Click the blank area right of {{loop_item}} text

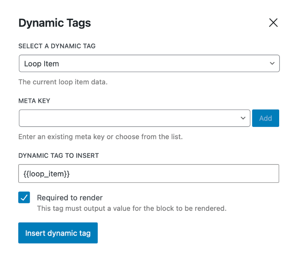pyautogui.click(x=174, y=173)
